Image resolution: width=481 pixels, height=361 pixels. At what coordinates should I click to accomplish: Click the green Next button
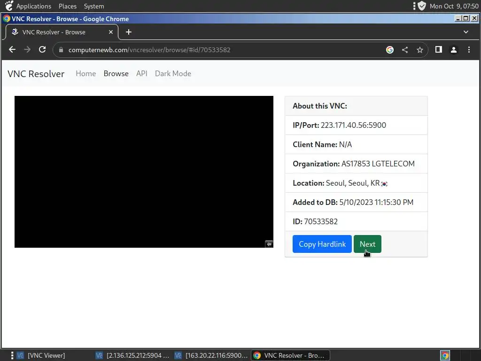coord(367,244)
